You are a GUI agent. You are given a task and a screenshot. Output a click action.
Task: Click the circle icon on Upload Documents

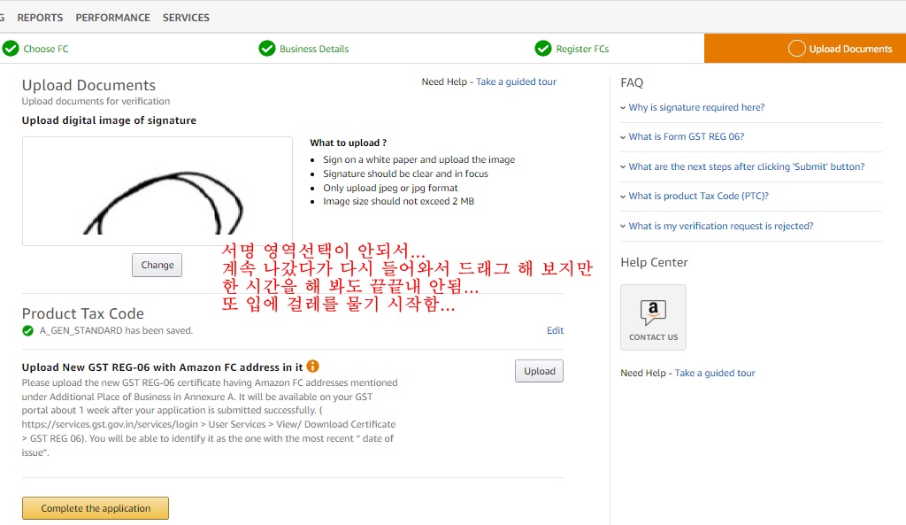pos(797,49)
